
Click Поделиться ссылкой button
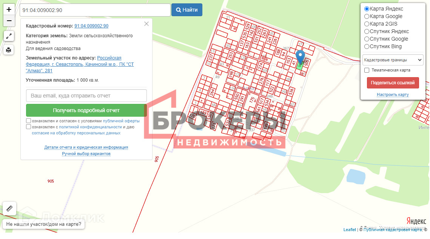click(393, 83)
